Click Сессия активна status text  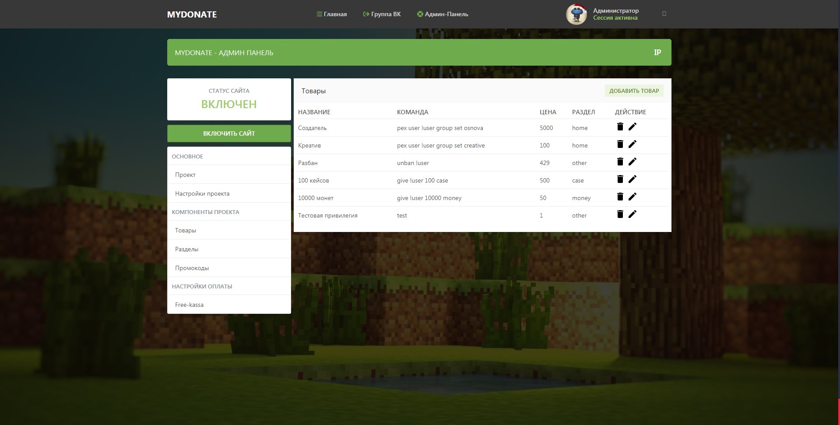(615, 18)
